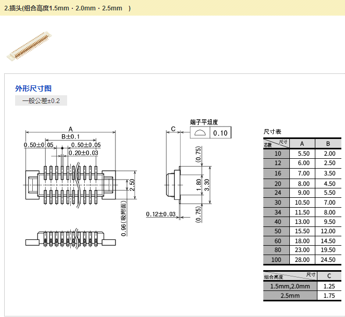Click the 100-pin row header cell
Viewport: 345px width, 317px height.
(277, 260)
